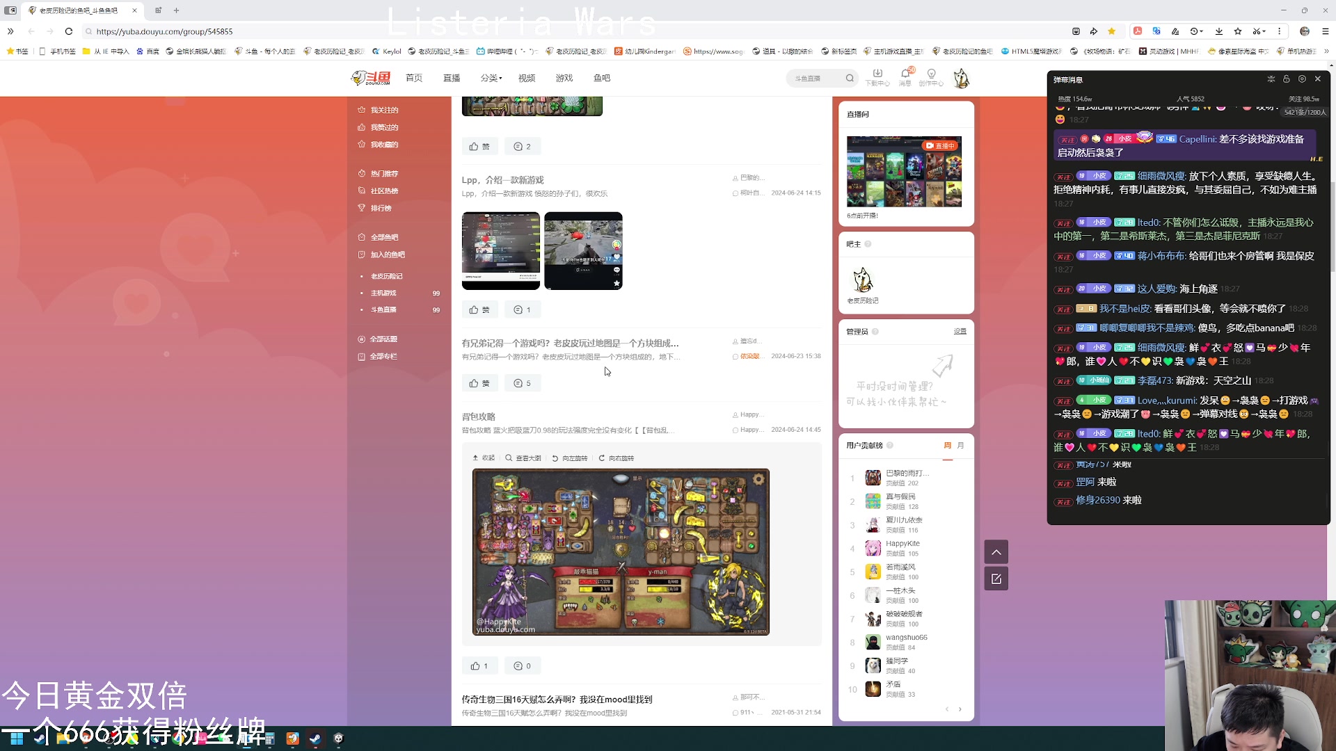Go to next page of contribution ranking
This screenshot has width=1336, height=751.
click(960, 709)
